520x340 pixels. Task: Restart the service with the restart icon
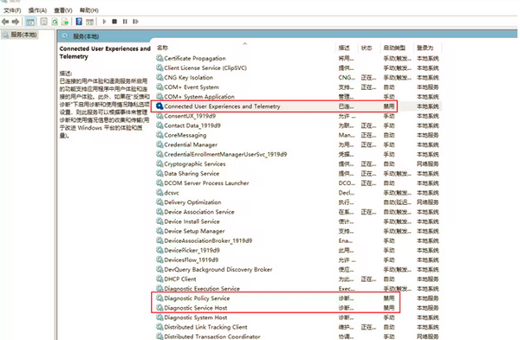(x=135, y=22)
